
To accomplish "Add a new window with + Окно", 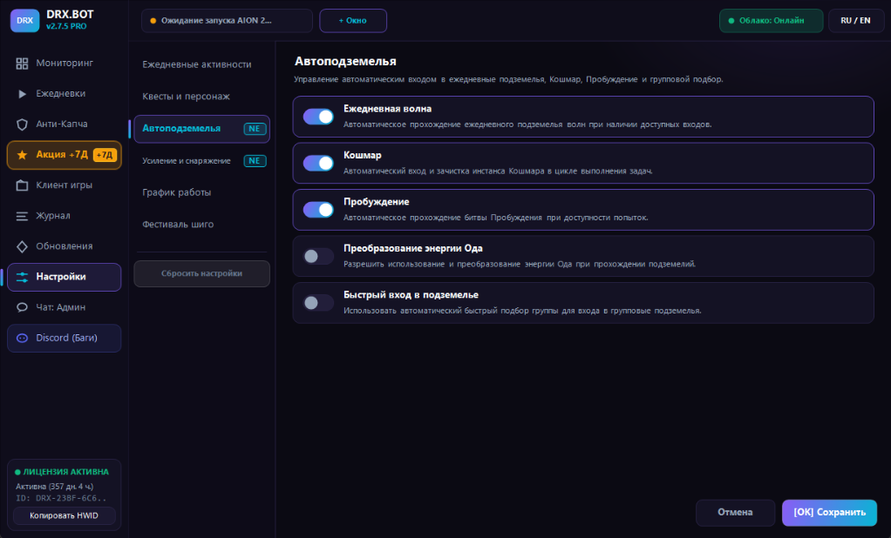I will coord(353,20).
